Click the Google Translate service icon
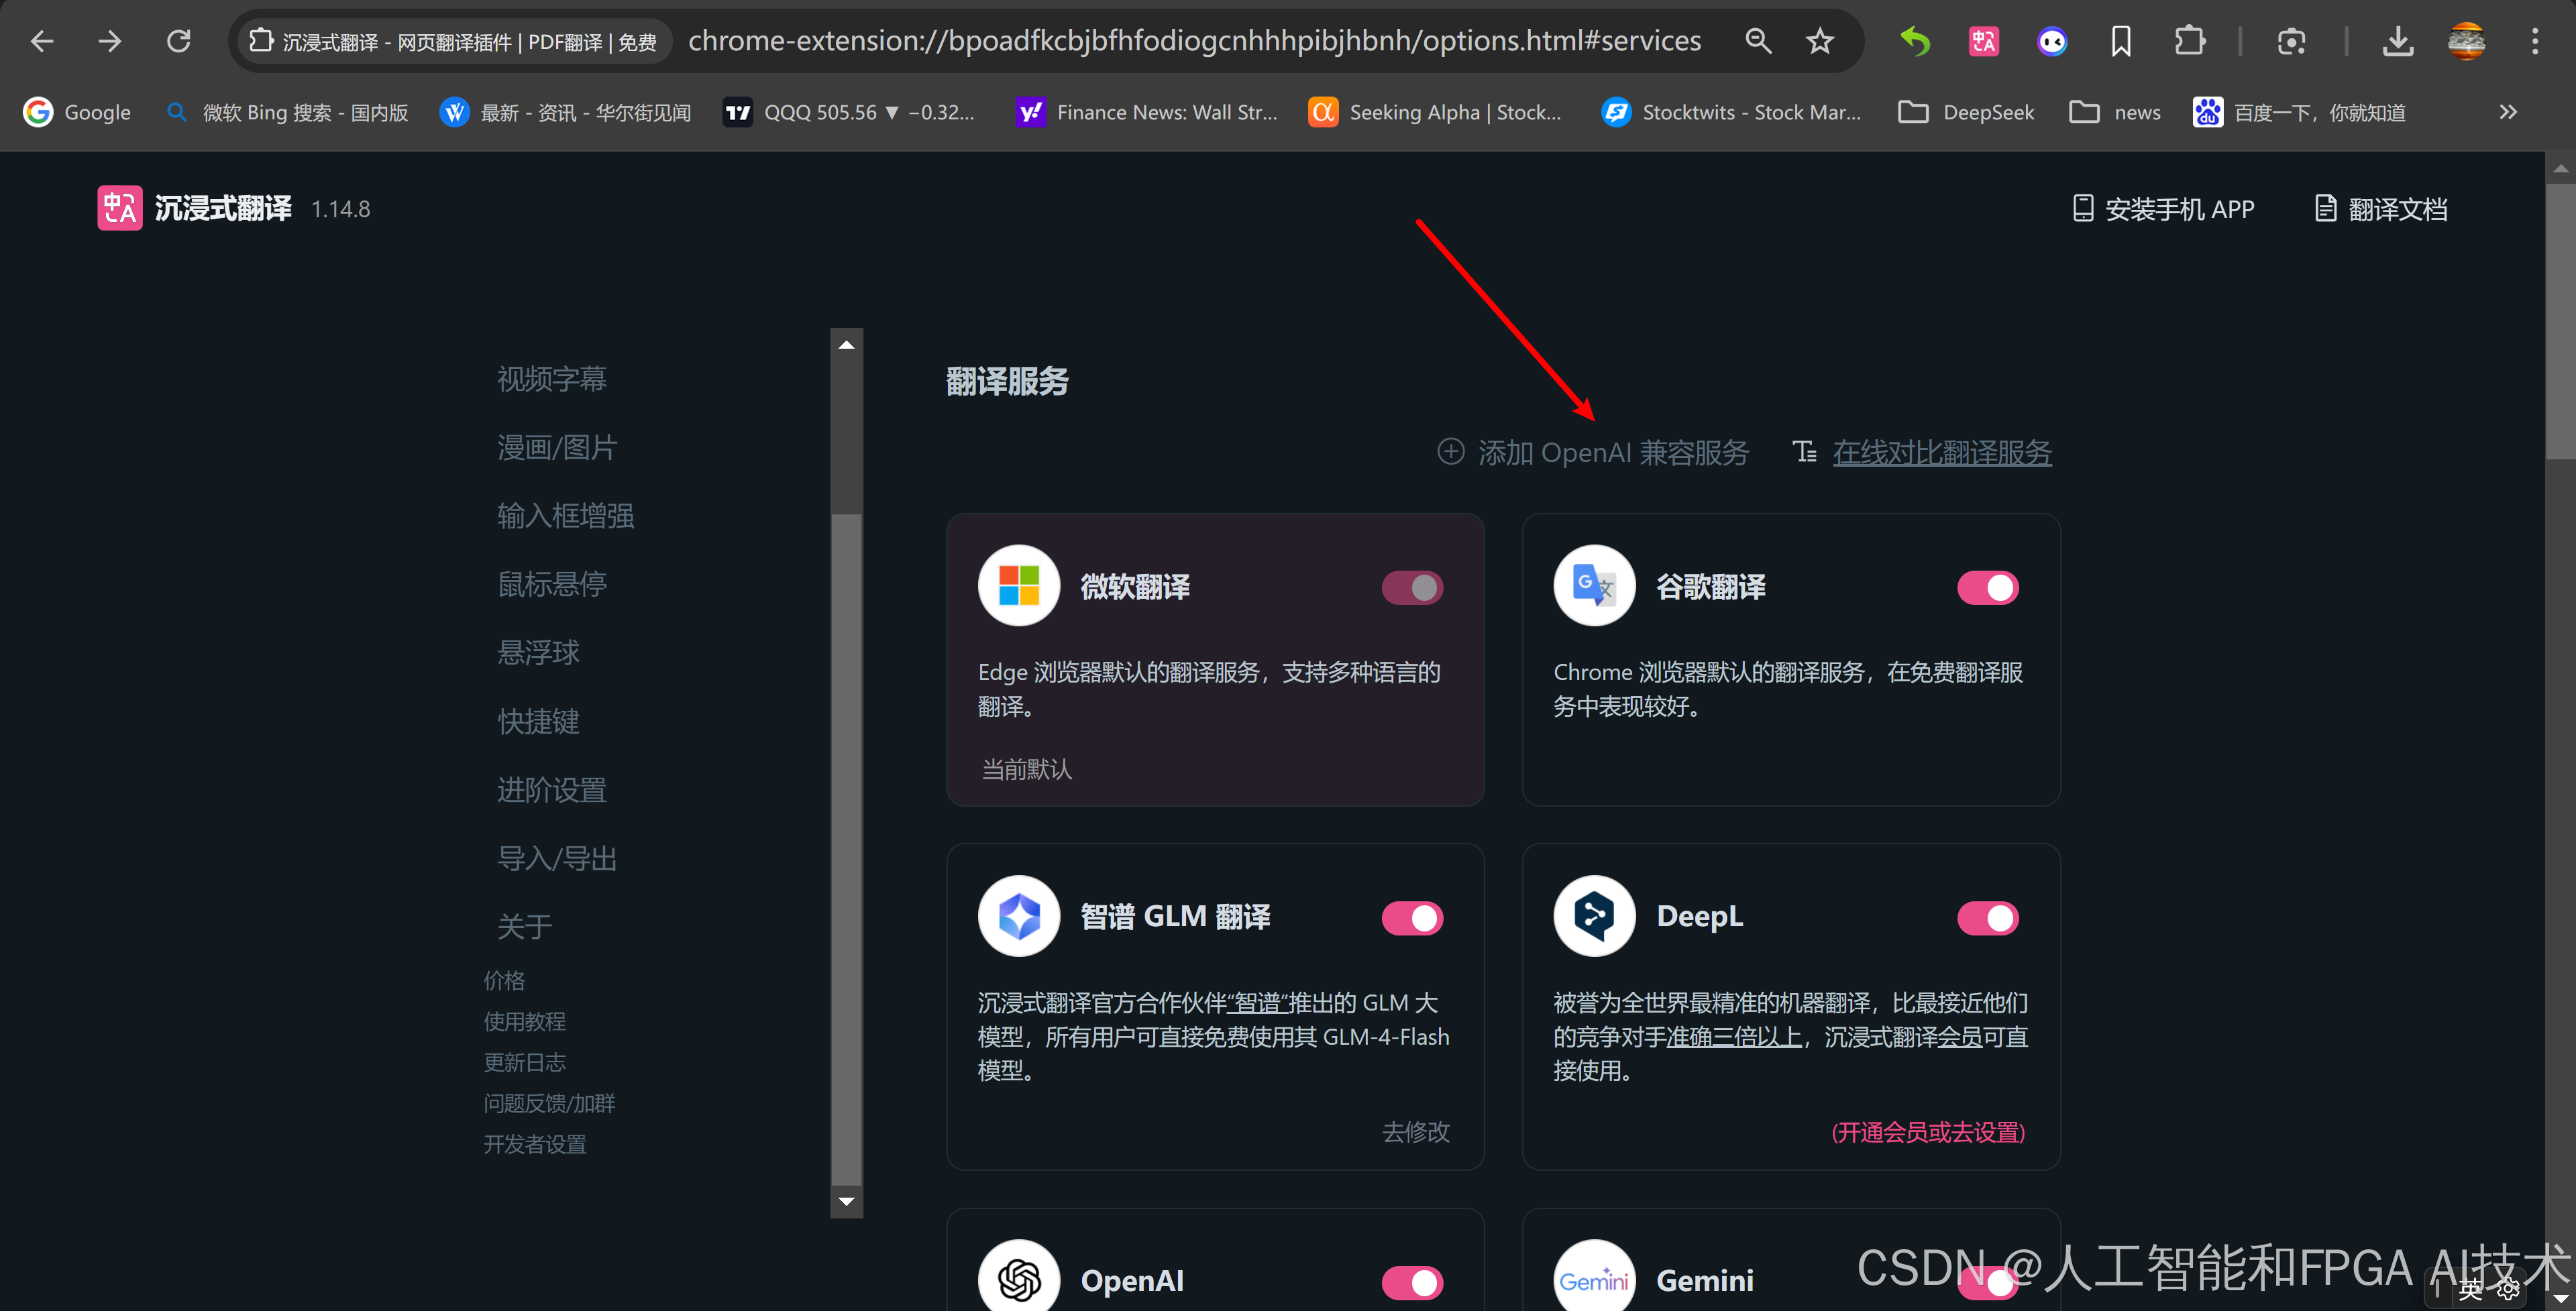This screenshot has height=1311, width=2576. [1593, 586]
